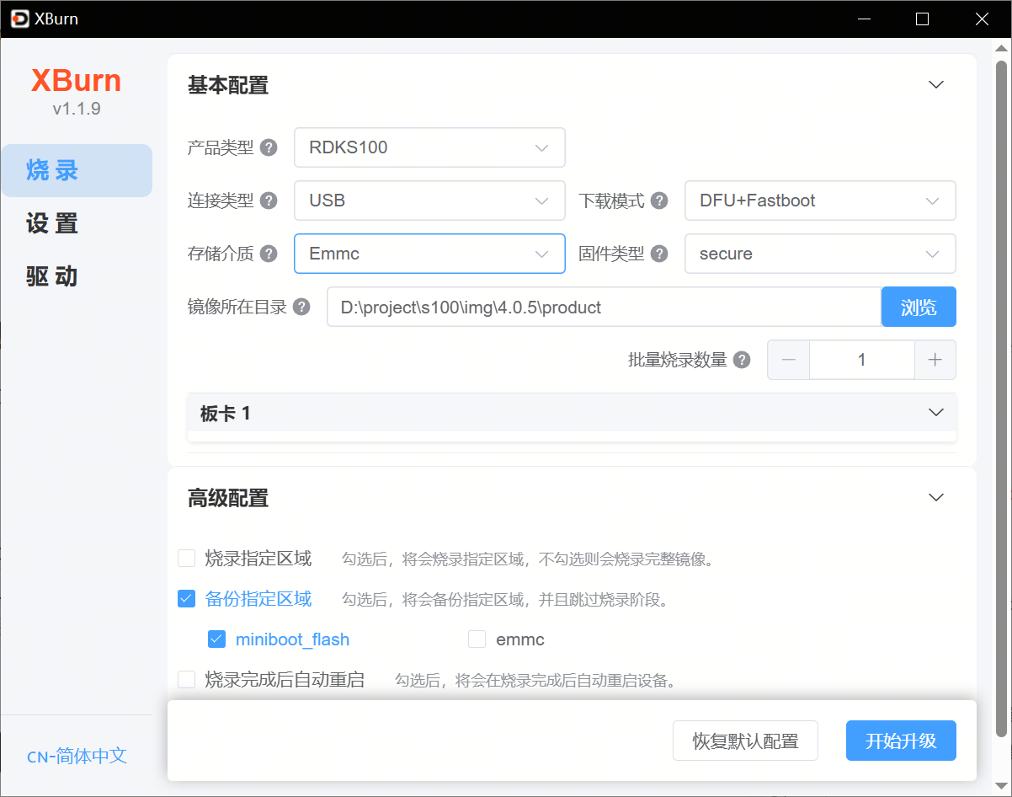Open the 产品类型 RDKS100 dropdown
The image size is (1012, 797).
(429, 147)
